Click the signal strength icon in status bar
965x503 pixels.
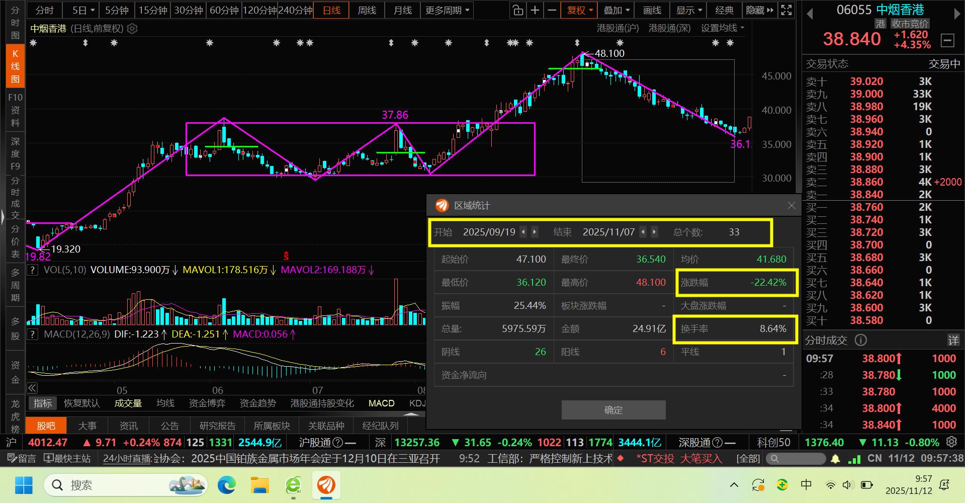coord(854,459)
